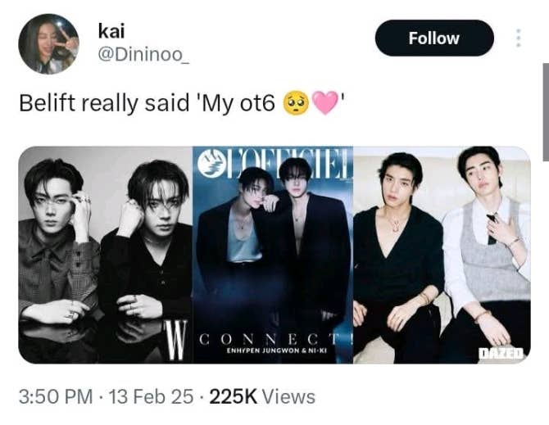
Task: Click the 13 Feb 25 date
Action: tap(152, 396)
